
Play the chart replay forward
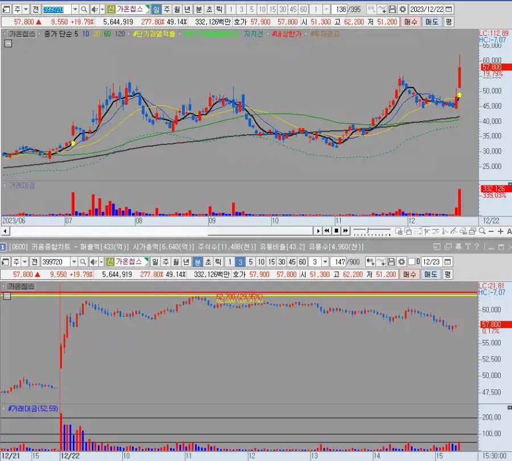coord(318,231)
